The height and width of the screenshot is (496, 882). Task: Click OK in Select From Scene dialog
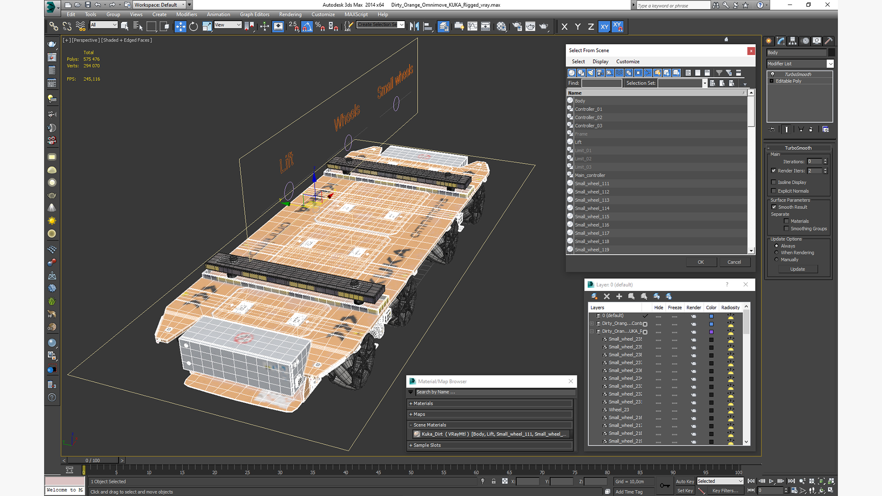[701, 262]
